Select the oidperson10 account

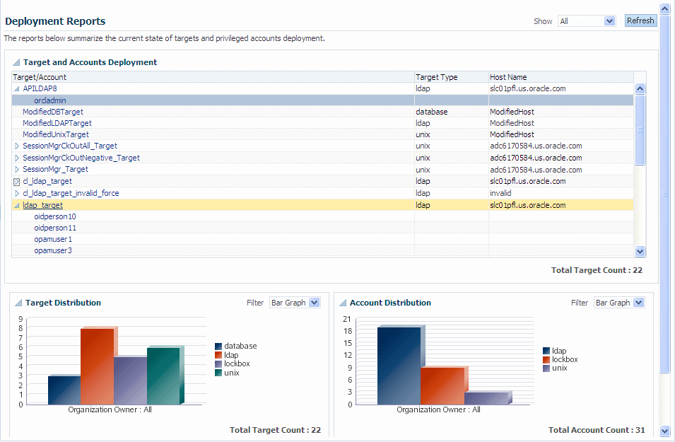click(55, 216)
